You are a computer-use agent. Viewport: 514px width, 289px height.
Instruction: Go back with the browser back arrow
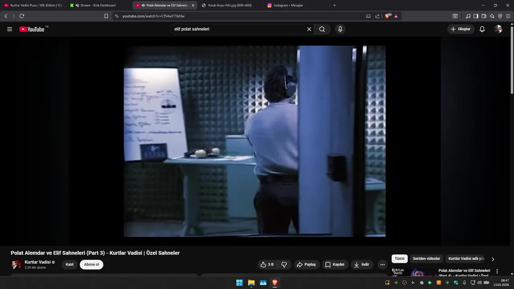(6, 16)
